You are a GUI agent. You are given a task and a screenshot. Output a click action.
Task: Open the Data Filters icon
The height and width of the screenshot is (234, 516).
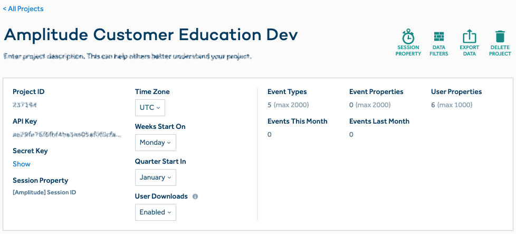tap(438, 38)
